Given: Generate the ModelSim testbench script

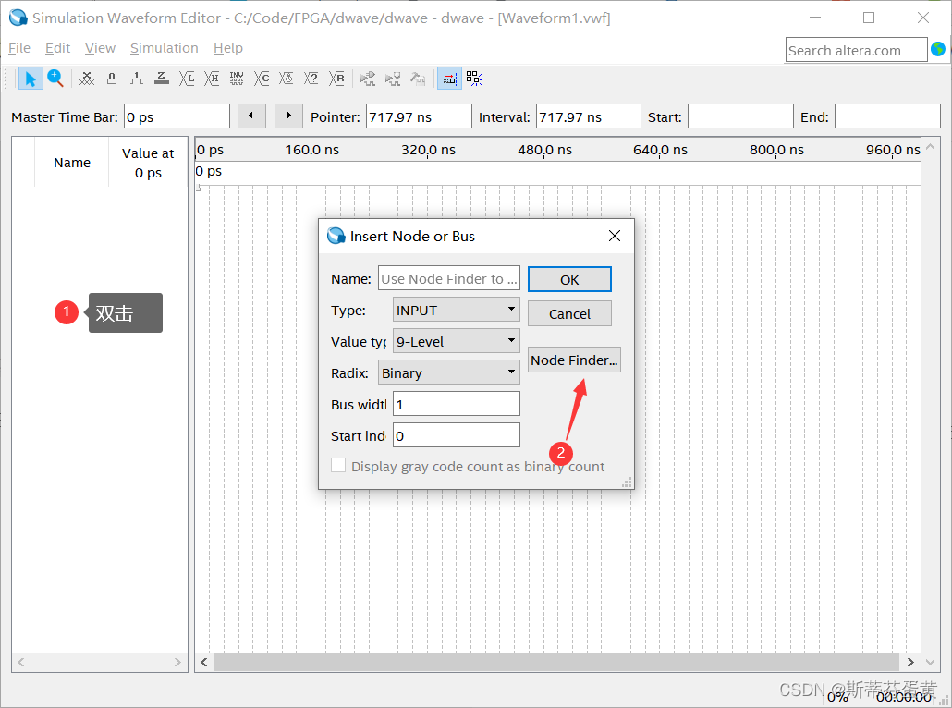Looking at the screenshot, I should coord(418,79).
